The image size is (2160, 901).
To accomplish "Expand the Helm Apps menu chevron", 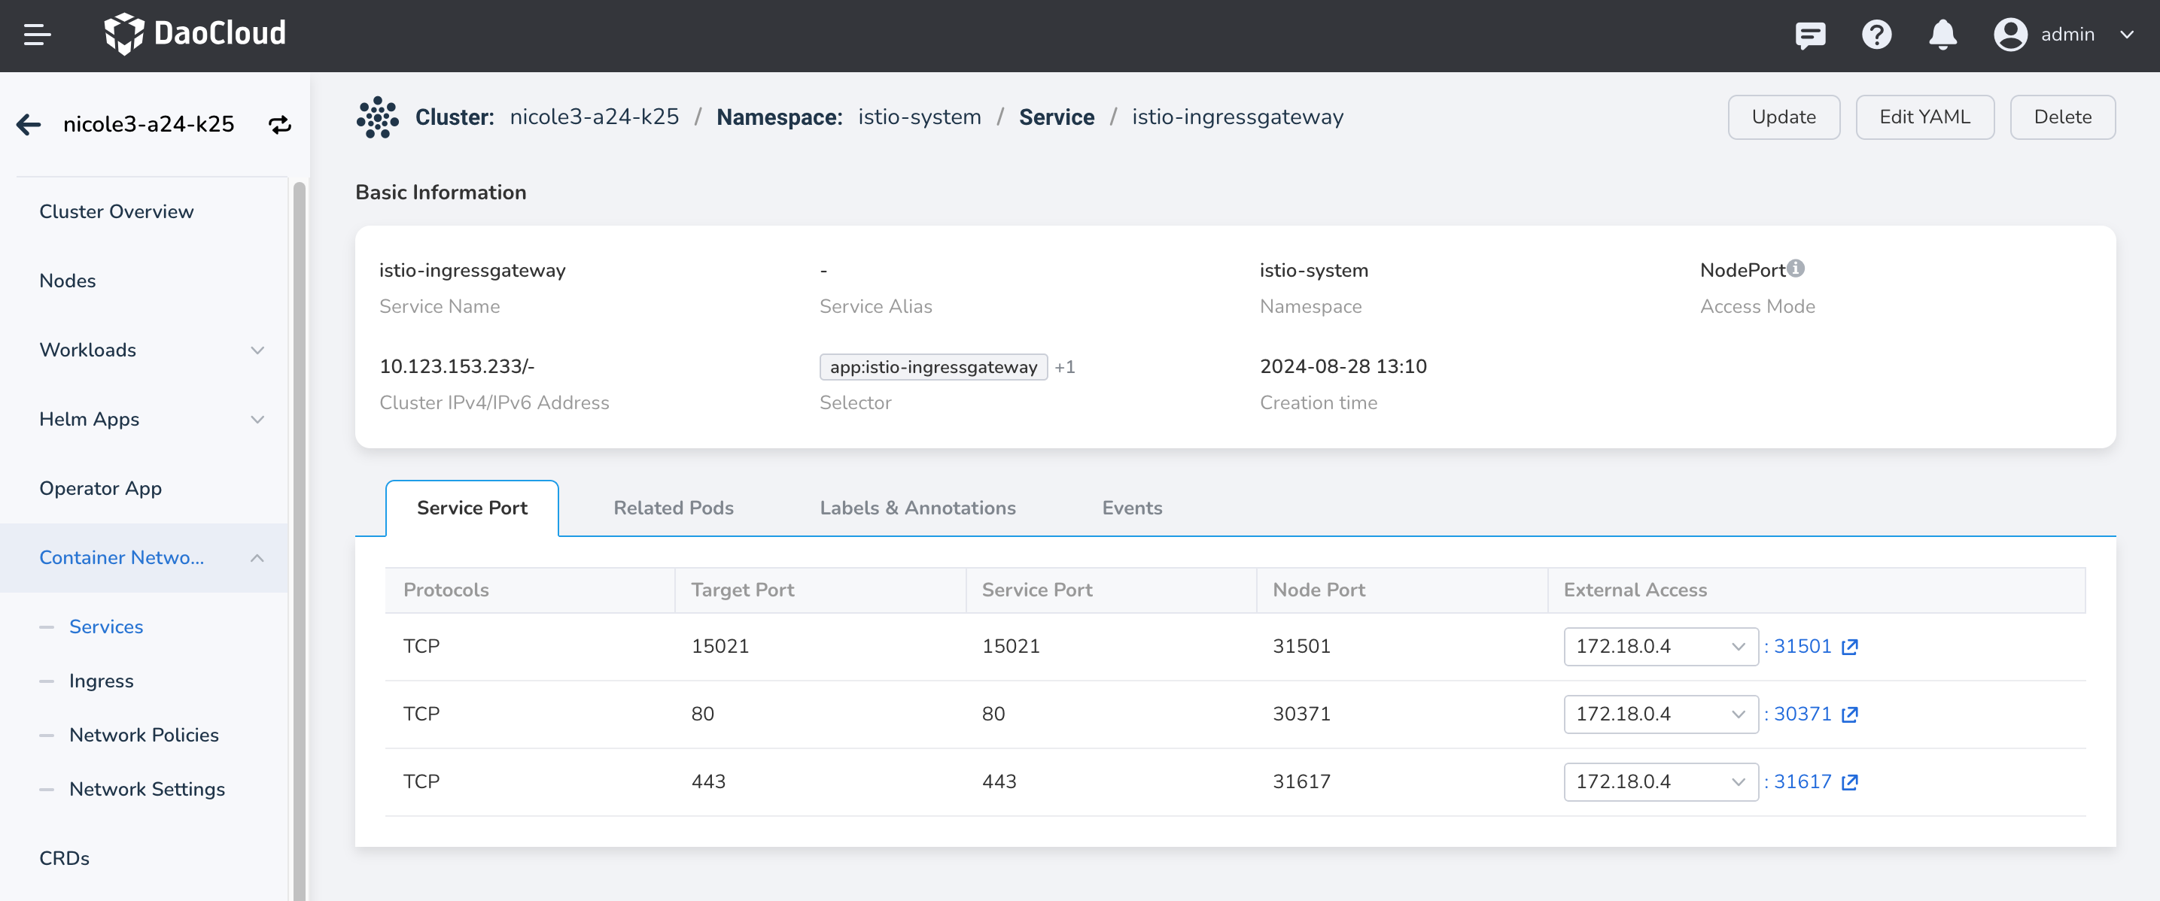I will [257, 420].
